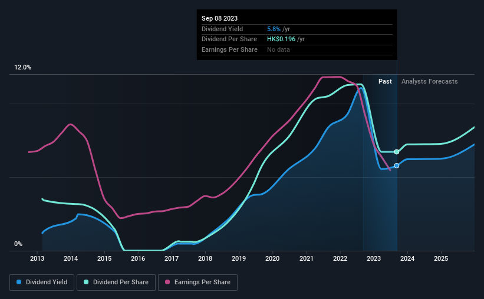484x299 pixels.
Task: Click the 12.0% y-axis label
Action: tap(23, 68)
